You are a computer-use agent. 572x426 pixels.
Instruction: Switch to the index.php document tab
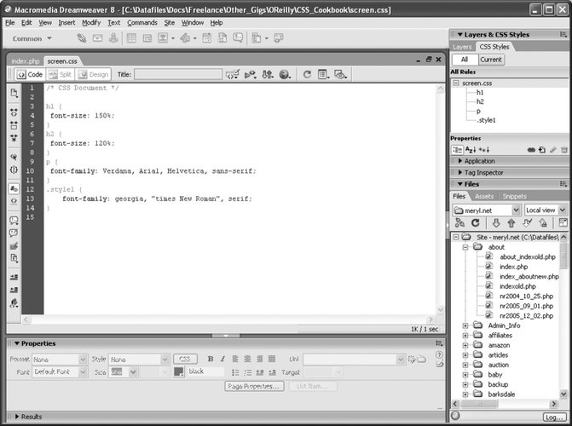click(x=26, y=60)
